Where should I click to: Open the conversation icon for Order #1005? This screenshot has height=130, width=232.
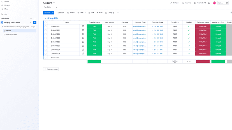point(83,42)
